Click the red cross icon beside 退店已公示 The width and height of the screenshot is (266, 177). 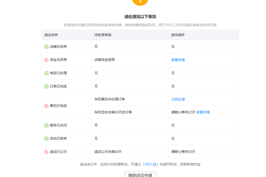(x=47, y=152)
